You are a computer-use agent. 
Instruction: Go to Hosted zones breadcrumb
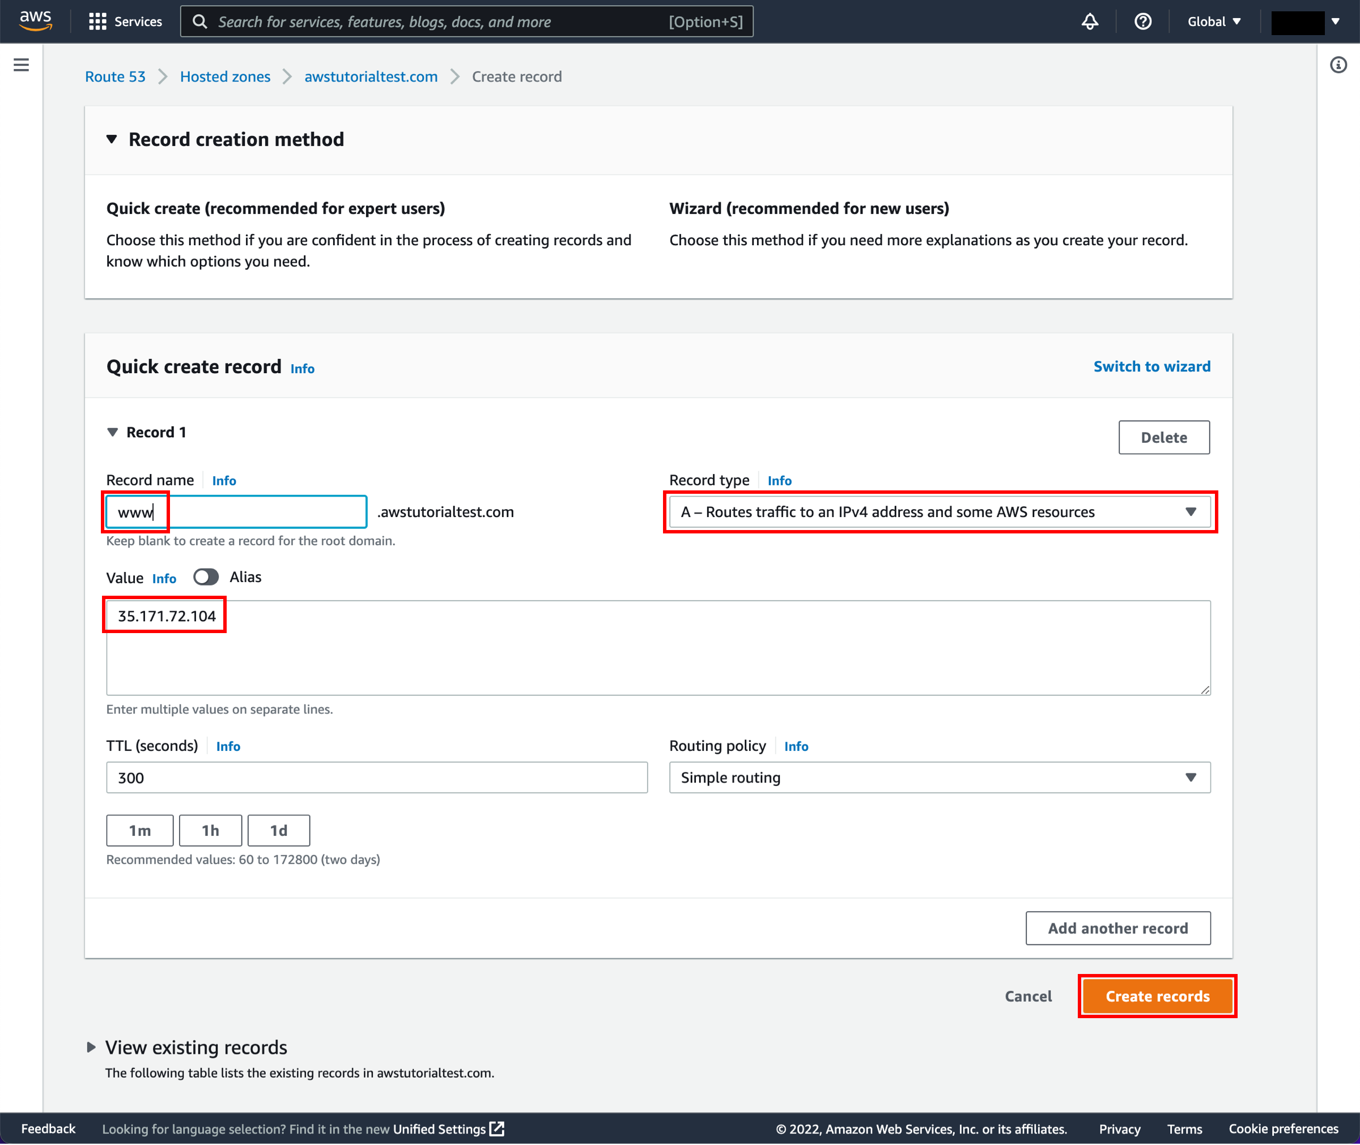pyautogui.click(x=225, y=76)
